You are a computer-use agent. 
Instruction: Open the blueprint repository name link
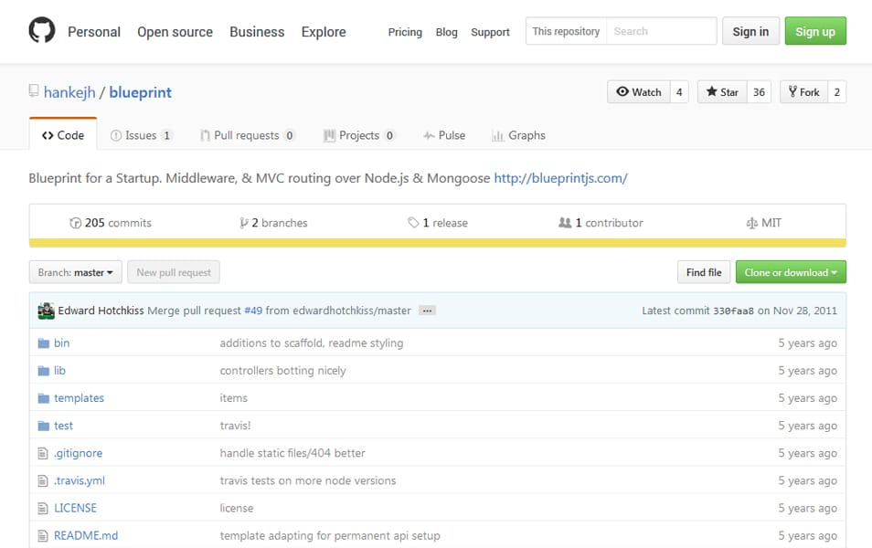pos(140,92)
